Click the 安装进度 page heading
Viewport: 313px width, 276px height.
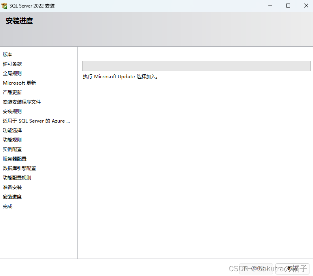coord(19,21)
